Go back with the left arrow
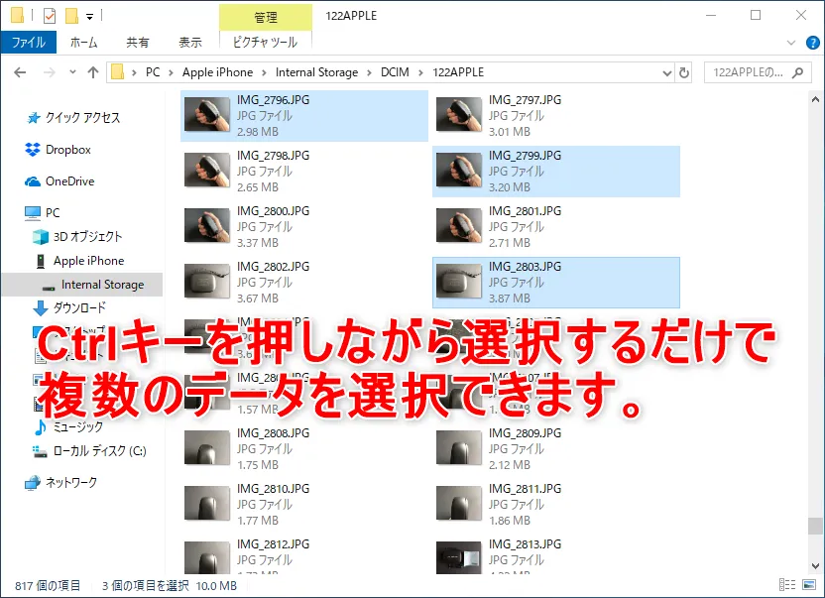 (x=20, y=72)
